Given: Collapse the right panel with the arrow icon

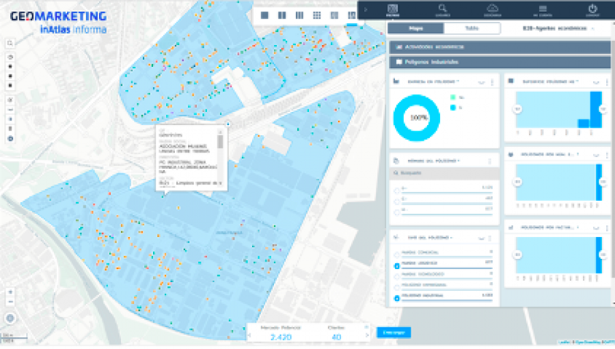Looking at the screenshot, I should (366, 10).
